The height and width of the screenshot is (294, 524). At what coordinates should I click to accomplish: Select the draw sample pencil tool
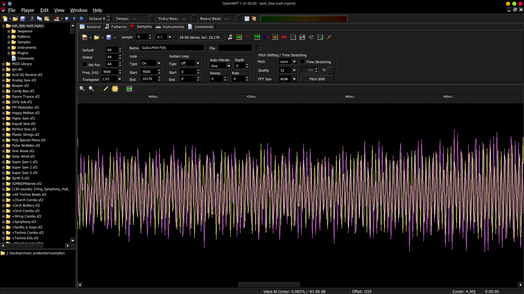click(106, 89)
